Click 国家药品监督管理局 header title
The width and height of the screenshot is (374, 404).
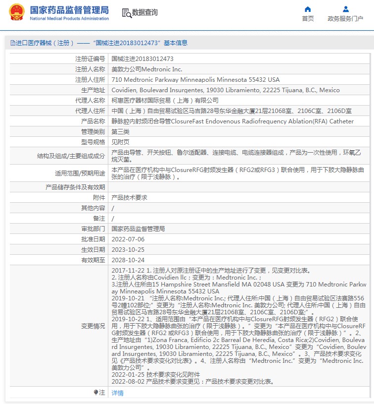point(69,10)
